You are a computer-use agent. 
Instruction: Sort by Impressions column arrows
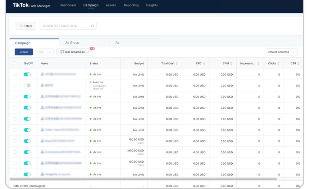[x=258, y=64]
